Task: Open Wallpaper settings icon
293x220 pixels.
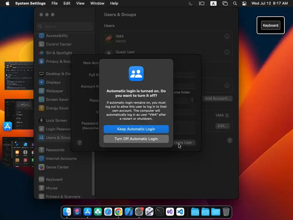Action: [x=41, y=91]
